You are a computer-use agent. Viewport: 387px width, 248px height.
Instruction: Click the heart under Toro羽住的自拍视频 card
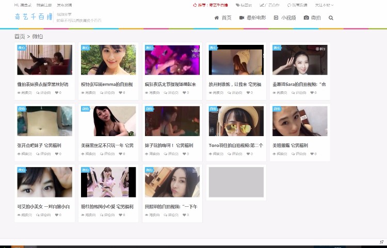(248, 154)
